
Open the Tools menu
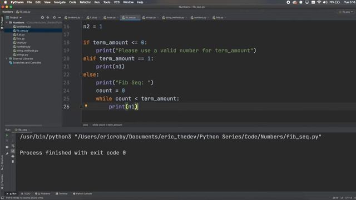click(x=107, y=2)
